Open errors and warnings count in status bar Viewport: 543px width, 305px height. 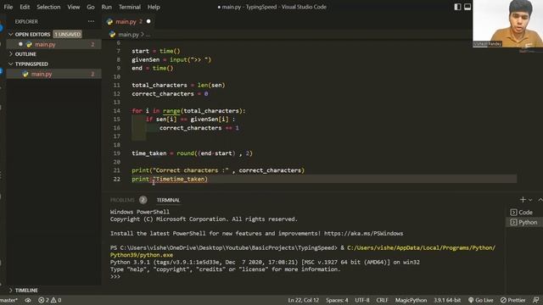[49, 300]
